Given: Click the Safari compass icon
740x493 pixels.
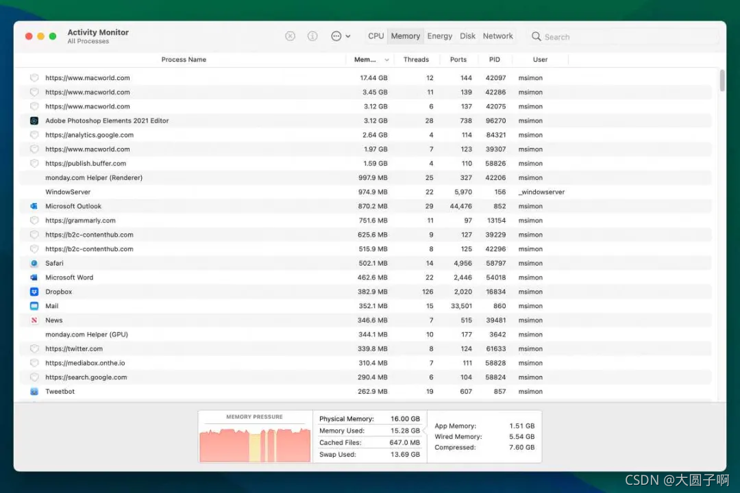Looking at the screenshot, I should click(x=34, y=263).
